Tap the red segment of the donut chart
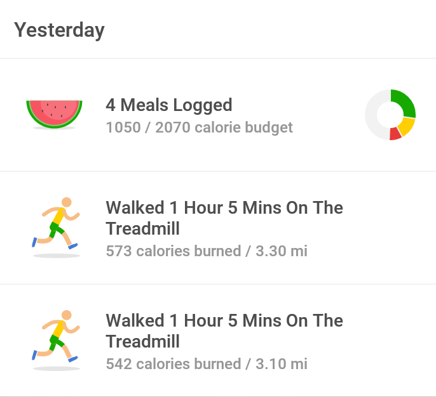The height and width of the screenshot is (397, 436). click(395, 134)
